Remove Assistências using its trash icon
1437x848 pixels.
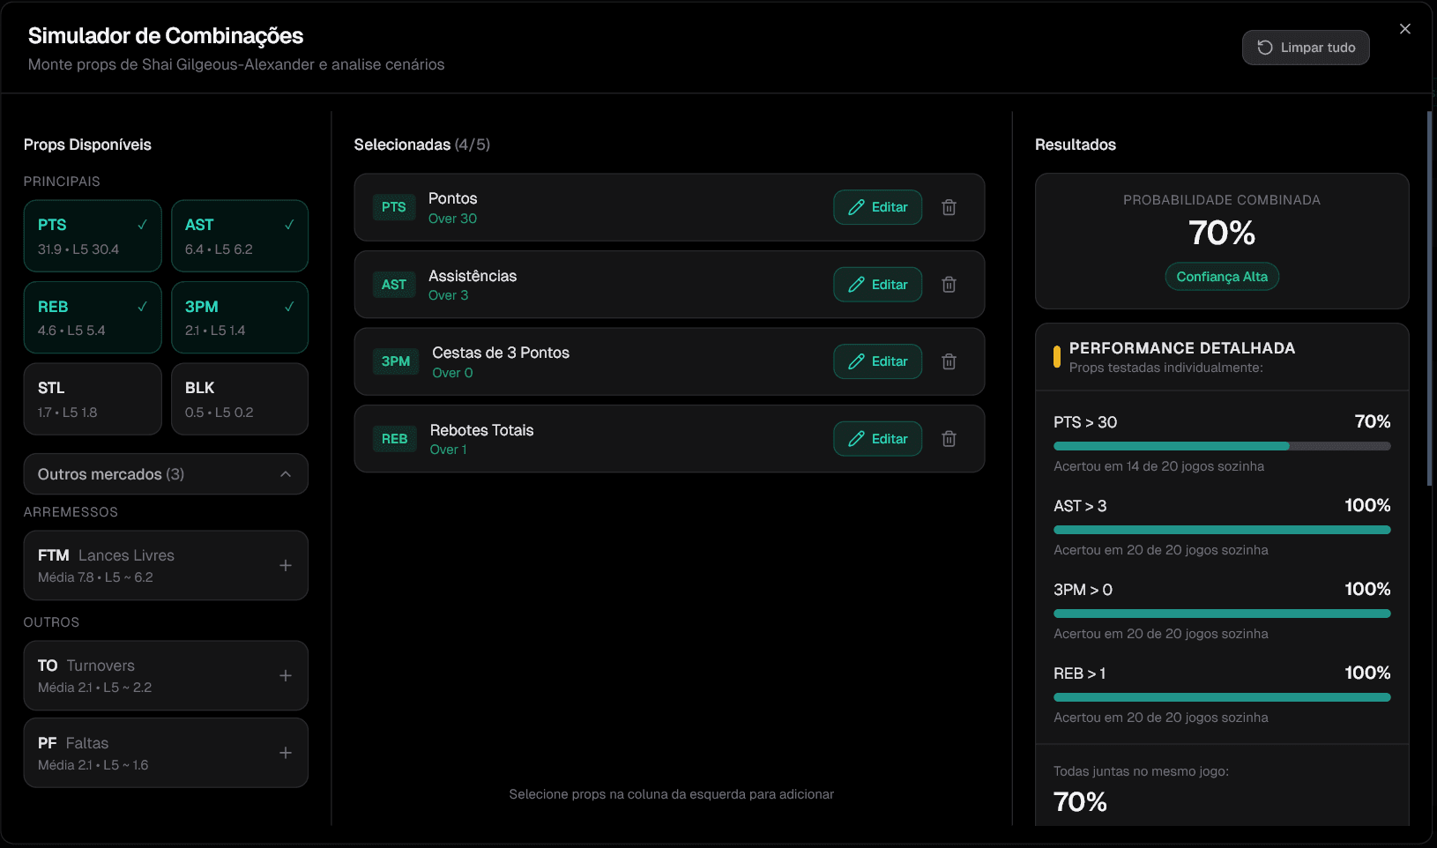(x=949, y=285)
